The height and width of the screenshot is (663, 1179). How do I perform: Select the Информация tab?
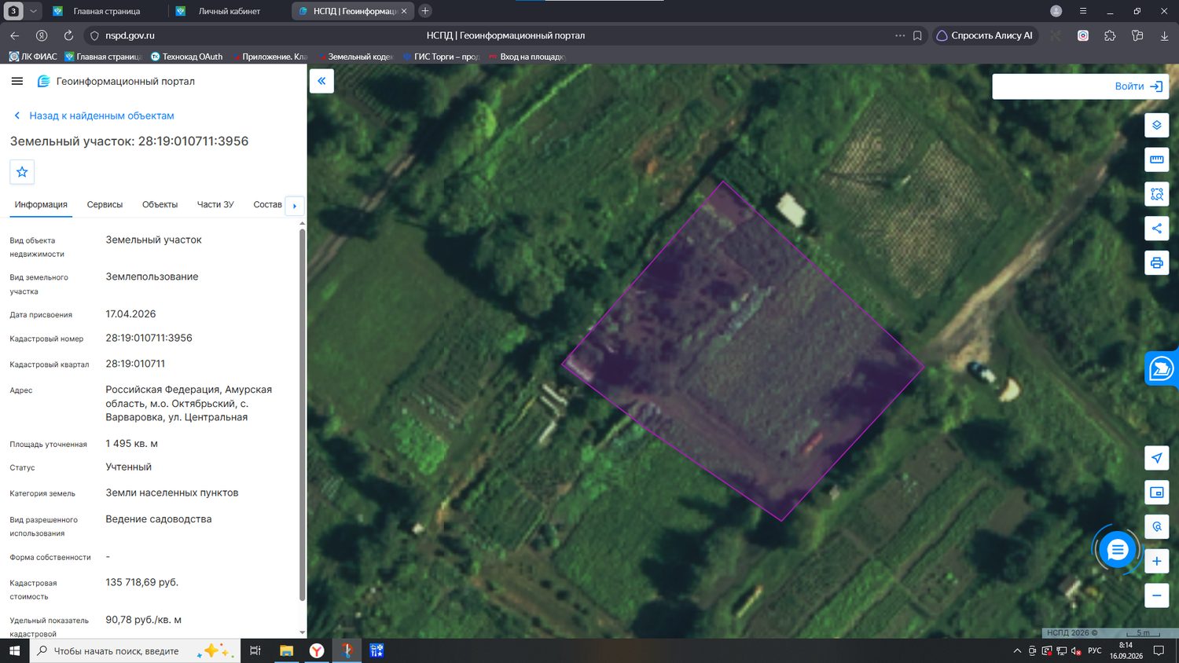click(41, 204)
